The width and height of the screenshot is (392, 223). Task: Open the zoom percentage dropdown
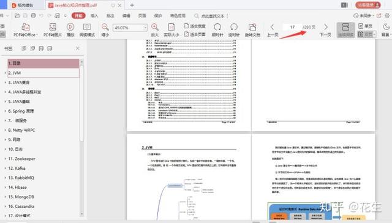click(x=145, y=28)
